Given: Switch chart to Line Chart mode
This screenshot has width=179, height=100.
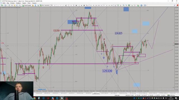Looking at the screenshot, I should (x=121, y=5).
